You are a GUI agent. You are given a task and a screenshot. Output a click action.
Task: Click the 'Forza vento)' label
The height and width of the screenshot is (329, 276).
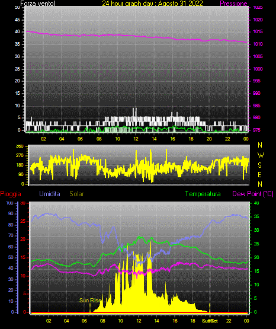coord(38,4)
